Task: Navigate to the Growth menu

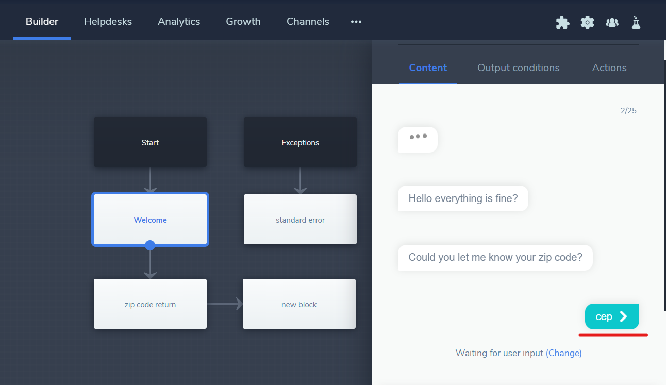Action: point(243,22)
